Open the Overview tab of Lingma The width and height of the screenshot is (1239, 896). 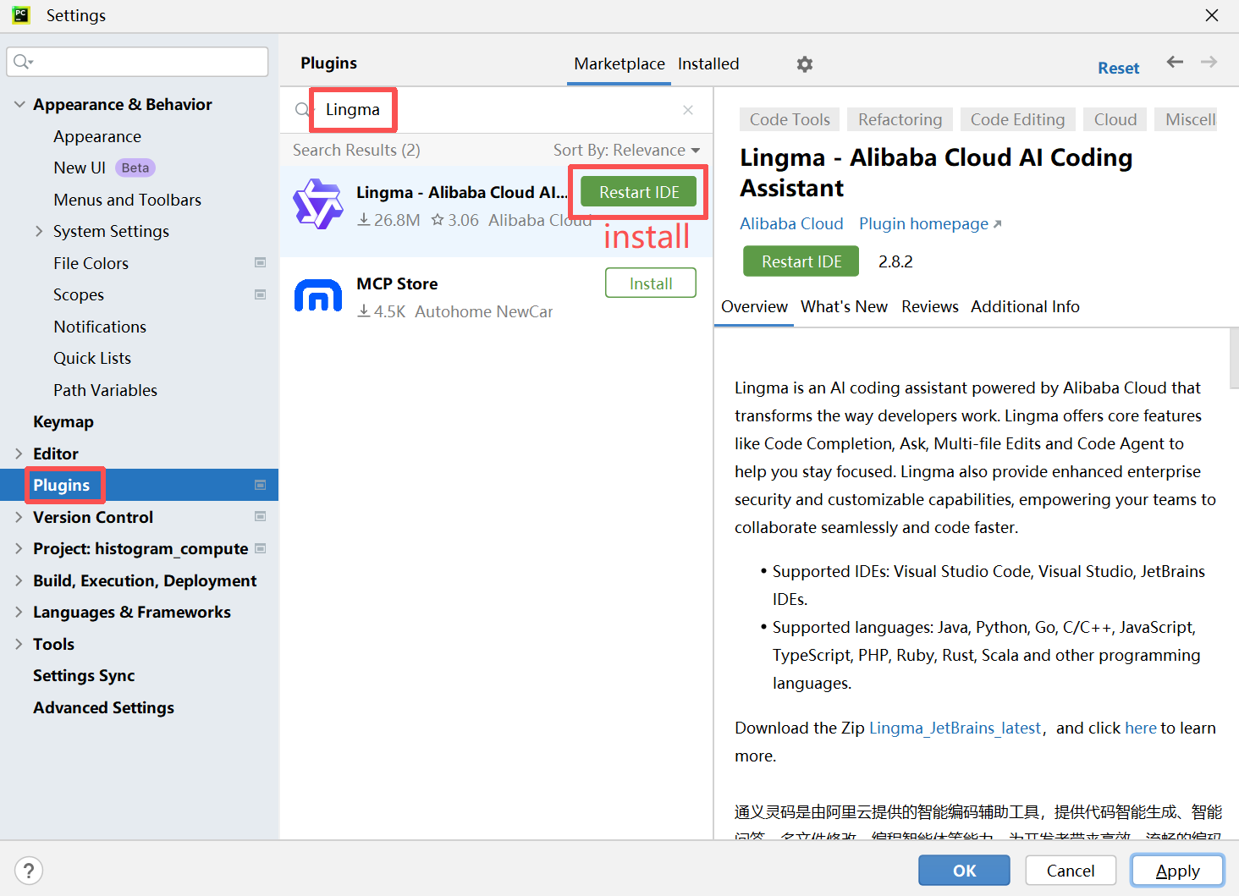754,306
